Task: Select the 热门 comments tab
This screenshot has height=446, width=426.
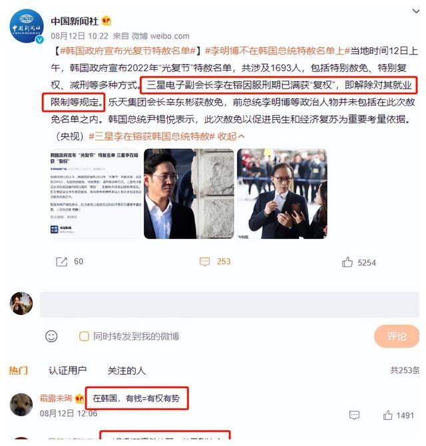Action: click(x=19, y=370)
